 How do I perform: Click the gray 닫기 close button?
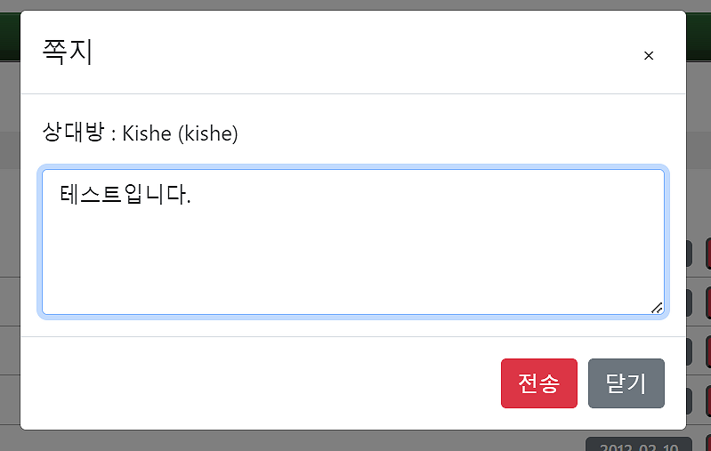626,383
